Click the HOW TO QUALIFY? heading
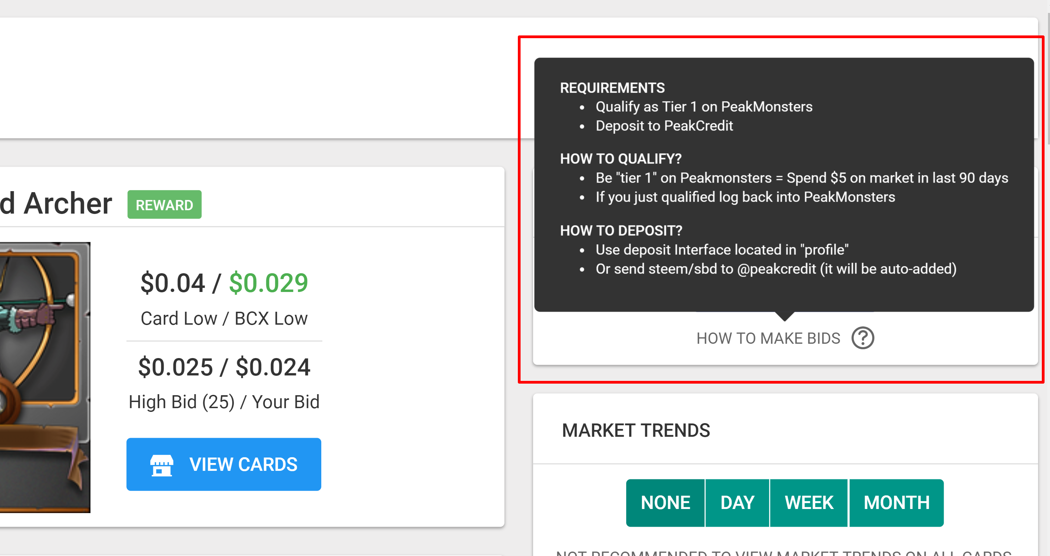Screen dimensions: 1050x556 tap(621, 158)
